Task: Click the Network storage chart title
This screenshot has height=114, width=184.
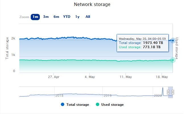Action: coord(92,5)
